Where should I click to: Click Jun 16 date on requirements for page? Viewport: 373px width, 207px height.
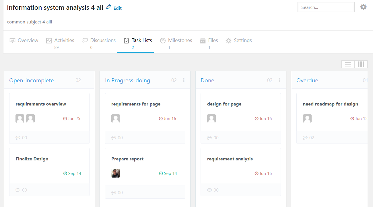point(170,119)
